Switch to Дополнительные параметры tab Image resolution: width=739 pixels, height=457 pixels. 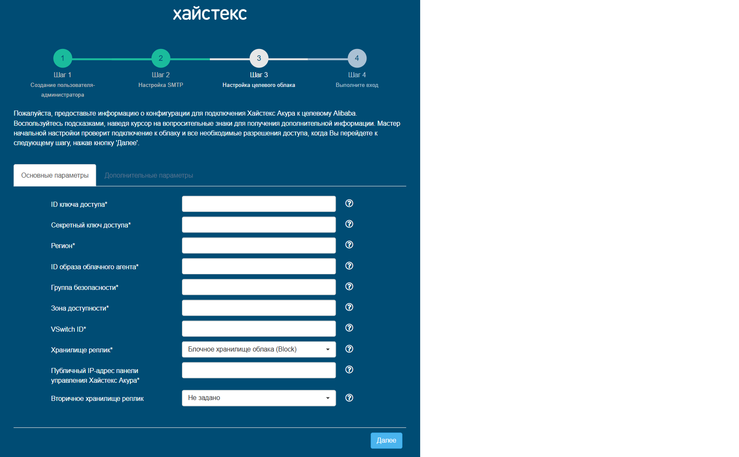click(x=149, y=175)
